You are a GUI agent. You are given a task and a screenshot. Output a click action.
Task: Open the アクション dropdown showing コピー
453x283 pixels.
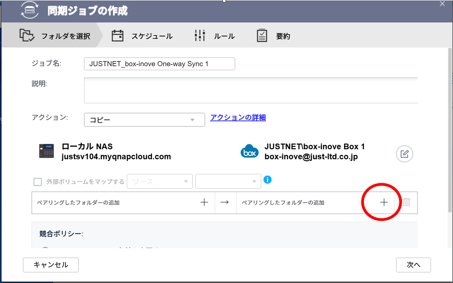144,120
